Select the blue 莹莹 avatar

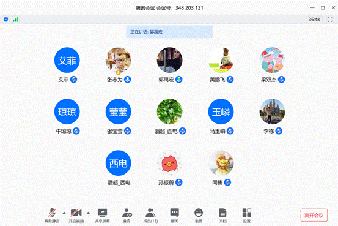coord(119,111)
